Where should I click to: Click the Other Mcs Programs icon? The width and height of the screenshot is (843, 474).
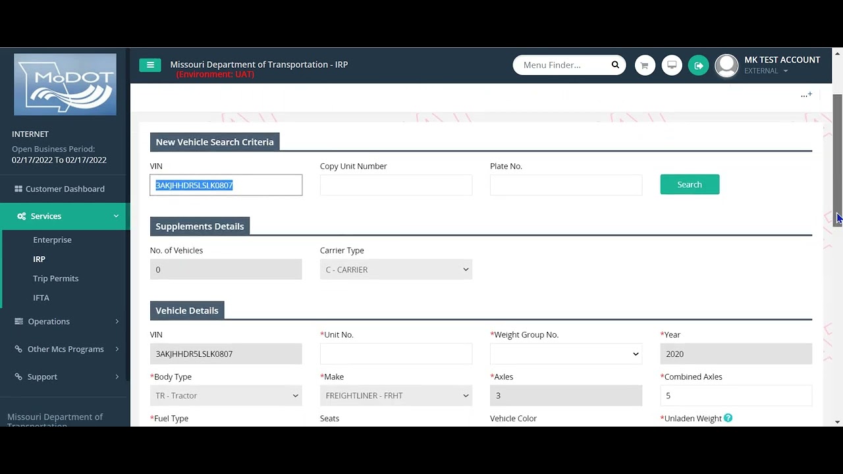click(18, 350)
